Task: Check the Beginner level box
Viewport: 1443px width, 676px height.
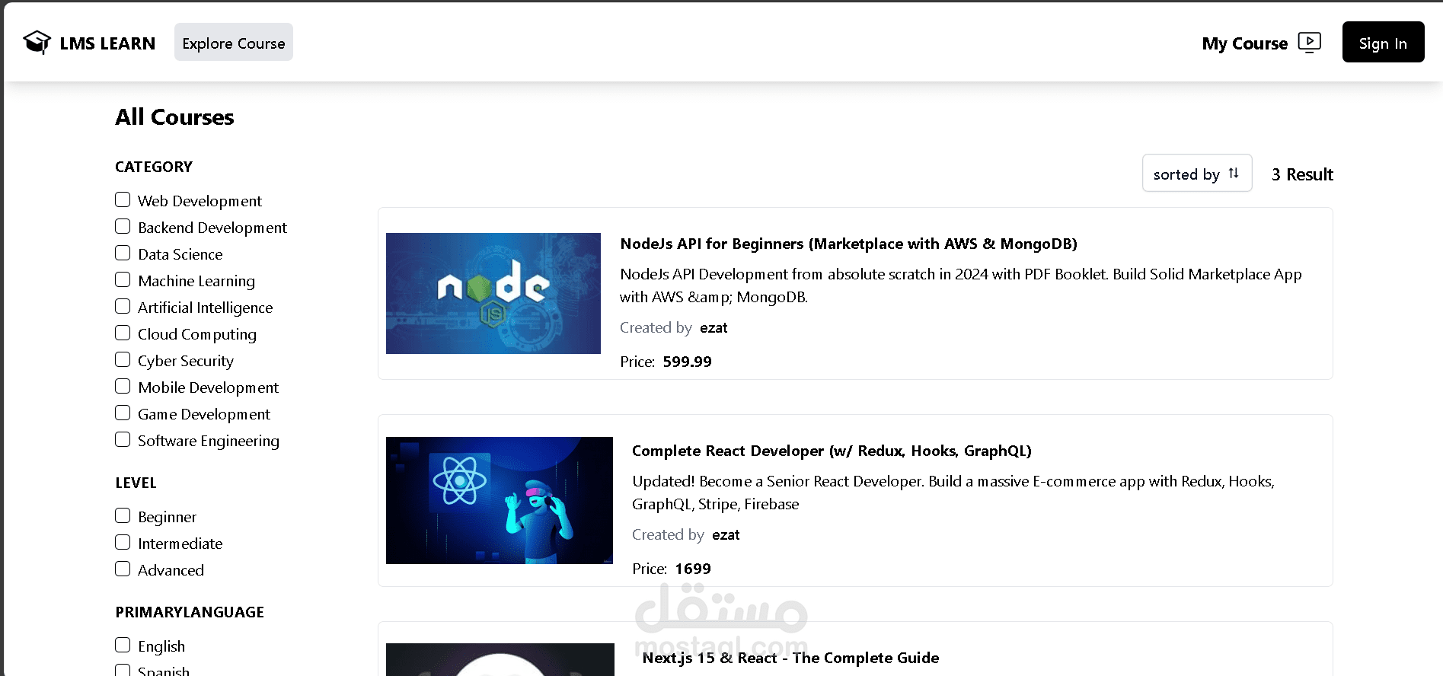Action: [123, 515]
